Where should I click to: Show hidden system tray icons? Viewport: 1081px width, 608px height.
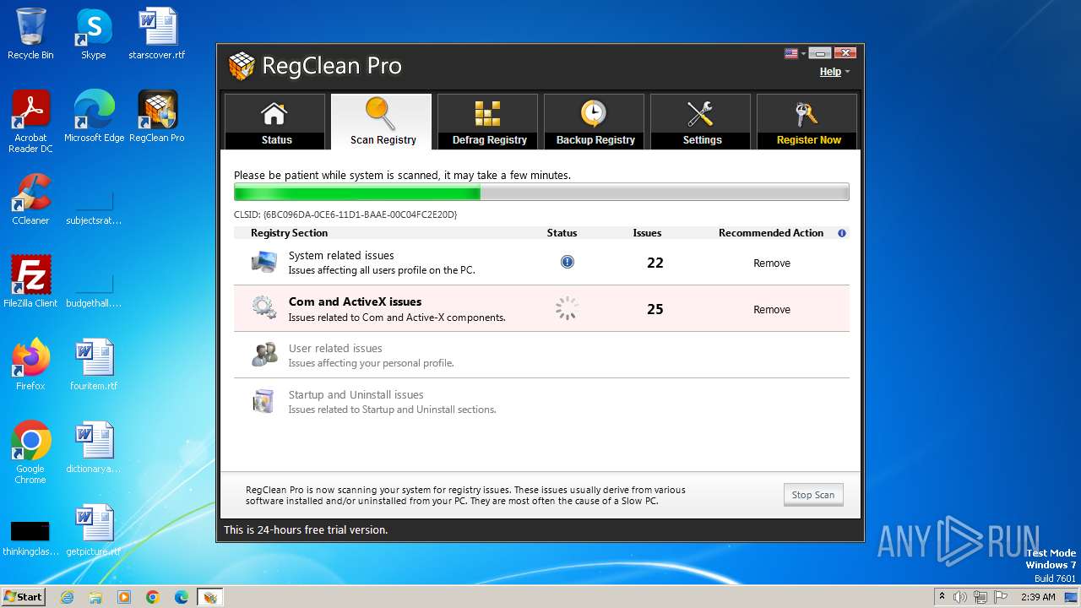[x=942, y=597]
